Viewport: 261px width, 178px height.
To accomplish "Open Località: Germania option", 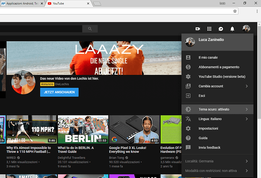I will pos(217,161).
